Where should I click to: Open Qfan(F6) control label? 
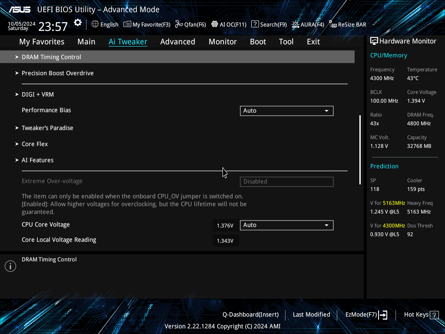(195, 24)
